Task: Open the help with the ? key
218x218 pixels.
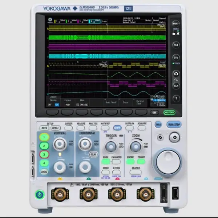Action: (x=176, y=98)
